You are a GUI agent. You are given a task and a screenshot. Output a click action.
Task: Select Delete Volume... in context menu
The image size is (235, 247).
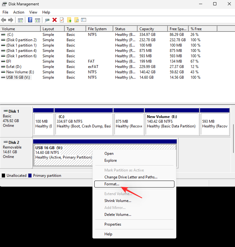coord(134,215)
